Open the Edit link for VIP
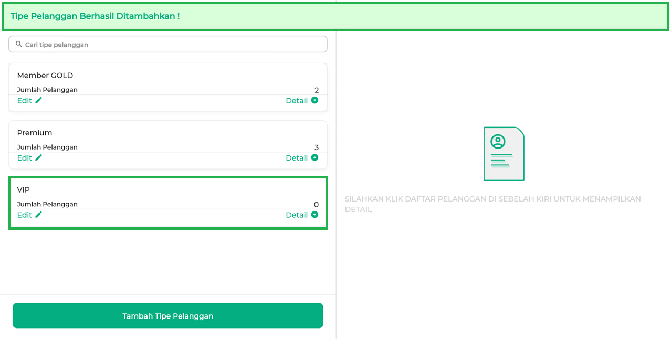Screen dimensions: 671x339 pyautogui.click(x=25, y=215)
